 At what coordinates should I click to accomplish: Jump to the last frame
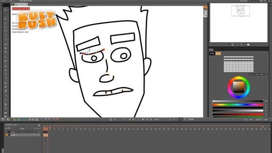[x=151, y=119]
